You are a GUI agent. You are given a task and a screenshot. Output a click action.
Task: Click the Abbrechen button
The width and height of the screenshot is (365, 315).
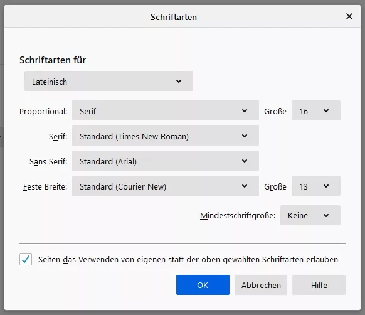click(261, 285)
